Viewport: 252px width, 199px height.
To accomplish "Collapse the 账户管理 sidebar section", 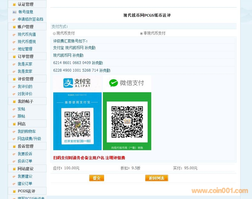I will (26, 27).
